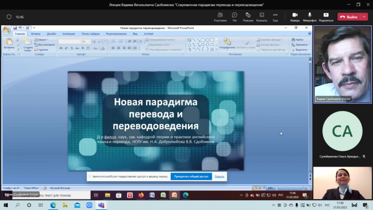Click the Undo icon in Quick Access toolbar
The width and height of the screenshot is (373, 210).
pyautogui.click(x=20, y=28)
